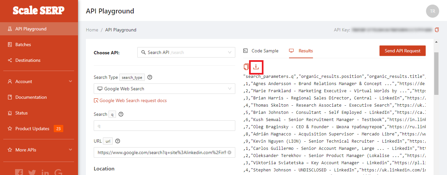Click the Code Sample terminal icon
This screenshot has height=175, width=447.
click(x=245, y=51)
